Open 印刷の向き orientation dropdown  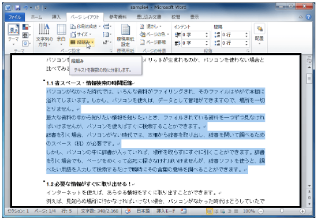click(x=85, y=27)
